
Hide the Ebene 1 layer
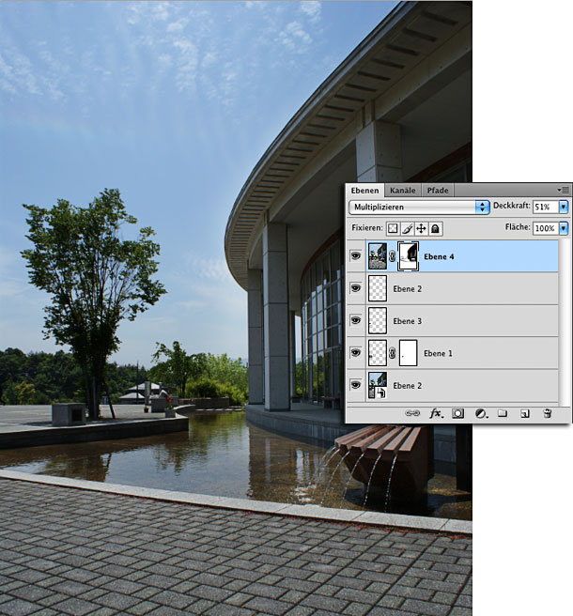click(356, 353)
